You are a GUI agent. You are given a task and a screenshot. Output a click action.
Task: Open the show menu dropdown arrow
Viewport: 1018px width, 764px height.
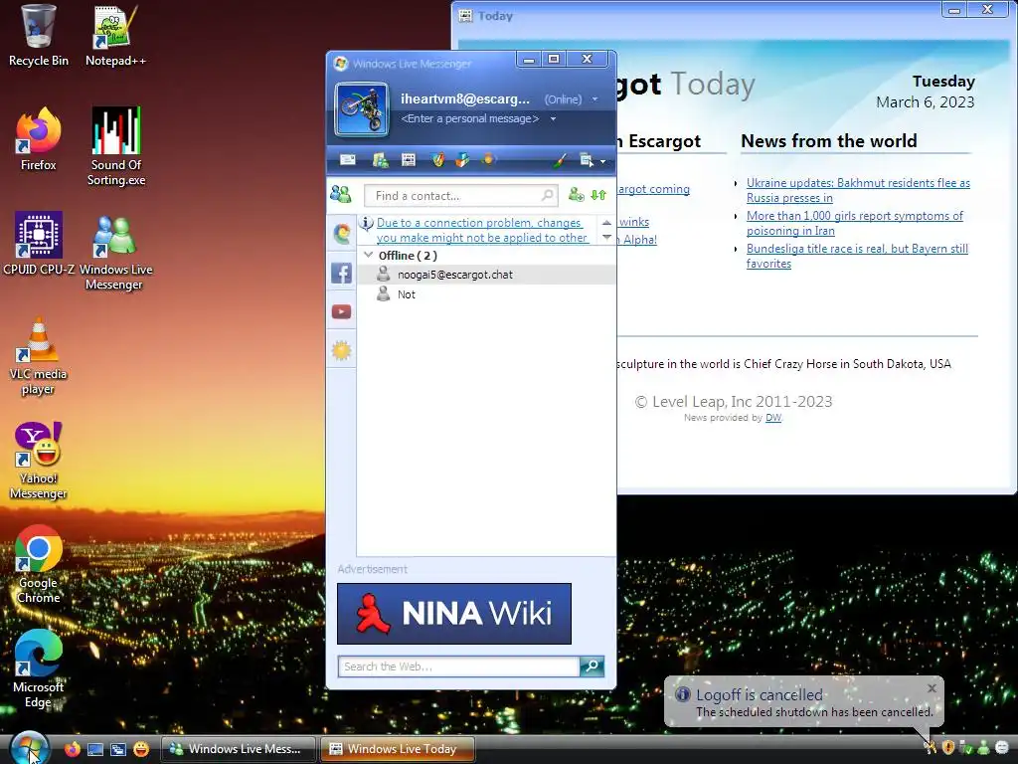point(603,161)
